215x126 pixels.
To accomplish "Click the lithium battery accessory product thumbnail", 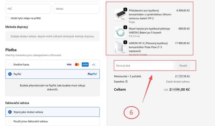I will tap(120, 14).
